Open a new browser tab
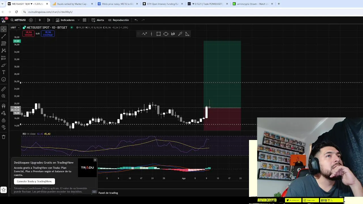The height and width of the screenshot is (204, 363). pos(279,4)
